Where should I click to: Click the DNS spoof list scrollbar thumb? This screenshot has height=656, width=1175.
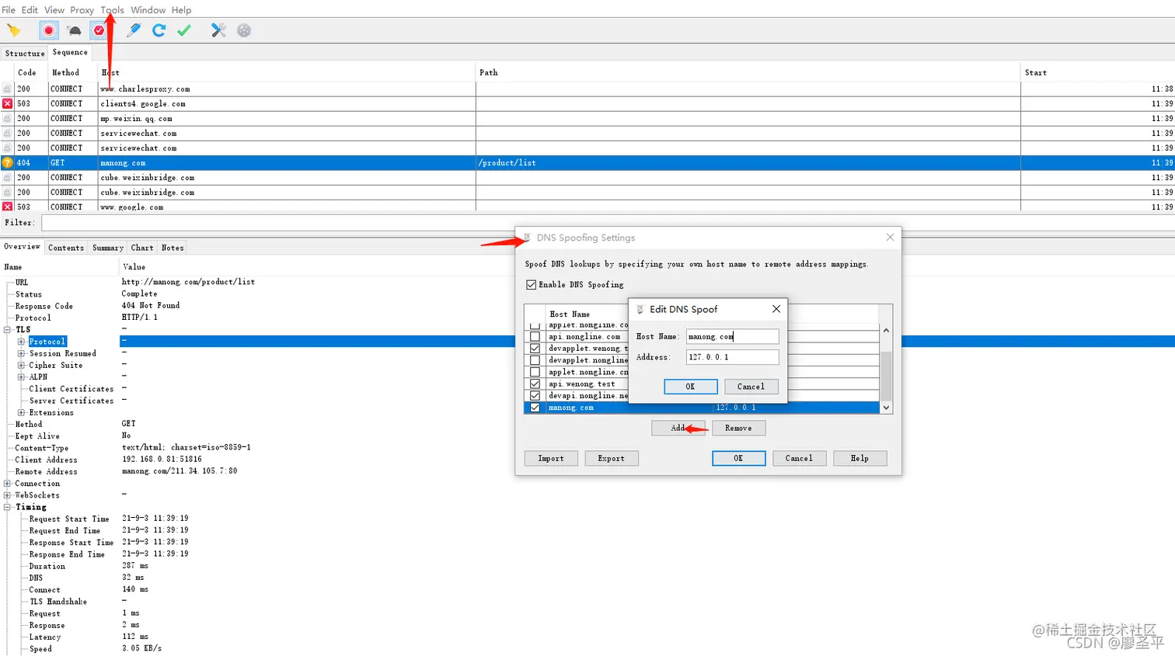(x=886, y=376)
